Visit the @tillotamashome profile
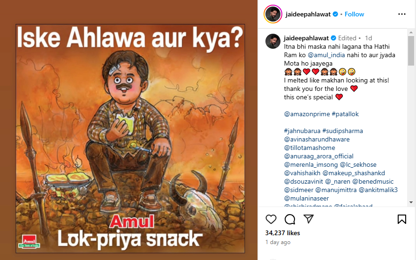The height and width of the screenshot is (260, 416). point(310,148)
